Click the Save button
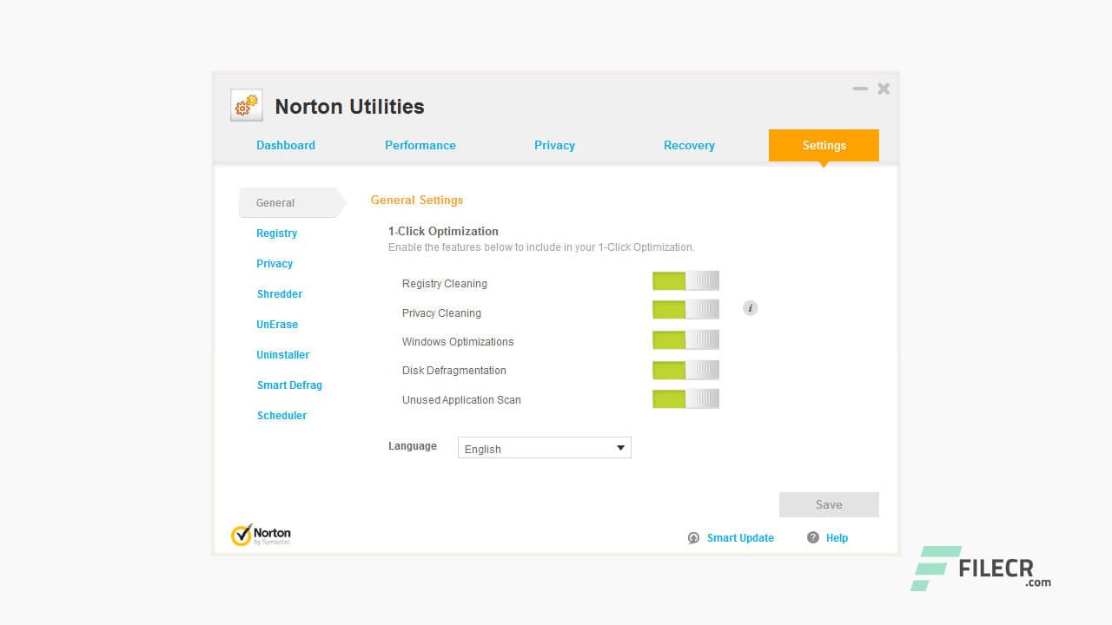This screenshot has height=625, width=1112. coord(828,504)
